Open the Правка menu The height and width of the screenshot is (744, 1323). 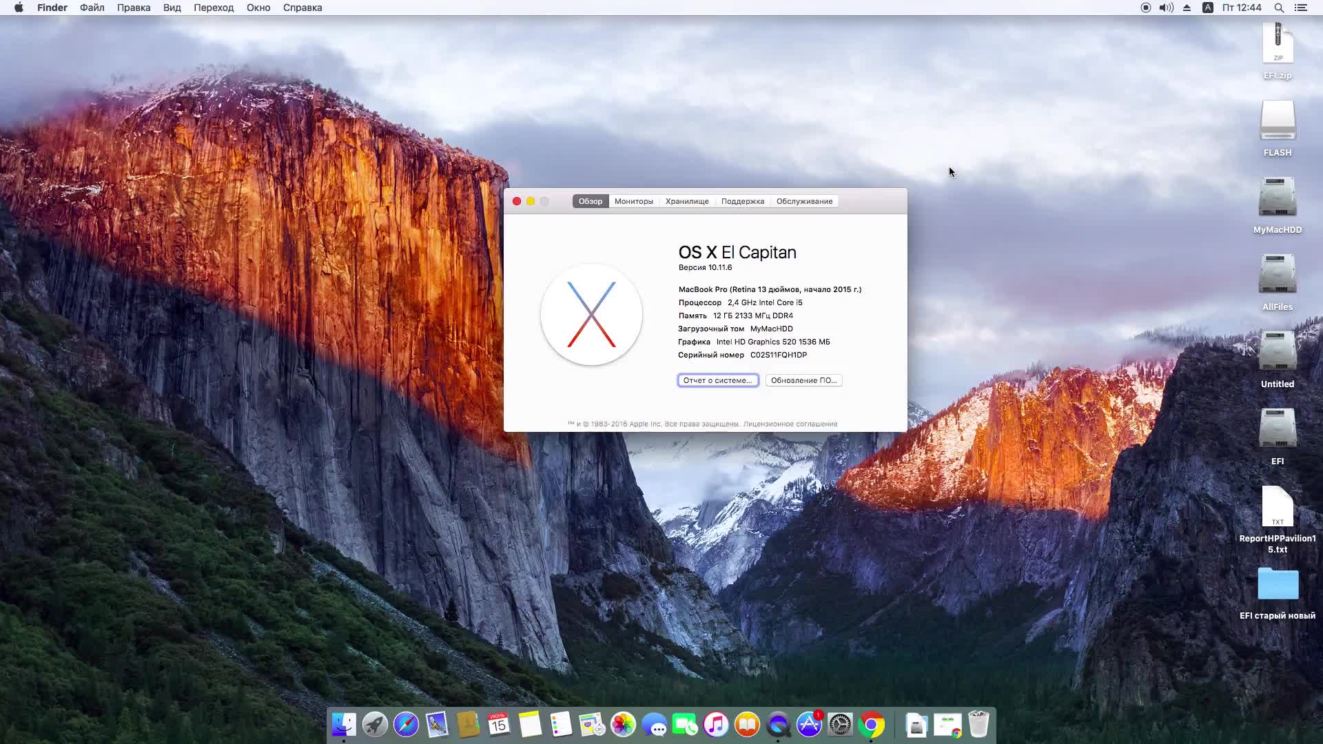(x=134, y=8)
